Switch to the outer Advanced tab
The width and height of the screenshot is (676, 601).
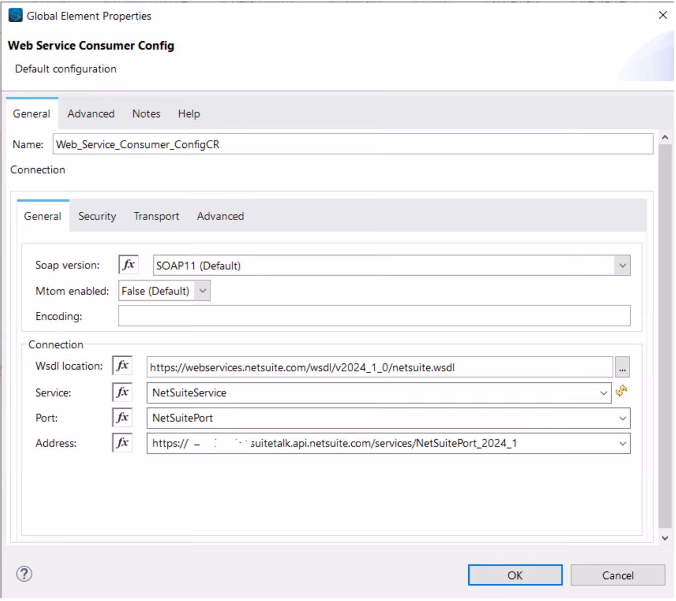coord(91,114)
